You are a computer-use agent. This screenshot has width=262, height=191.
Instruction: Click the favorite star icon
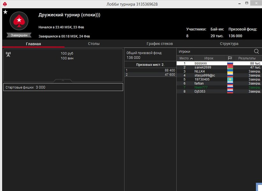click(x=5, y=12)
